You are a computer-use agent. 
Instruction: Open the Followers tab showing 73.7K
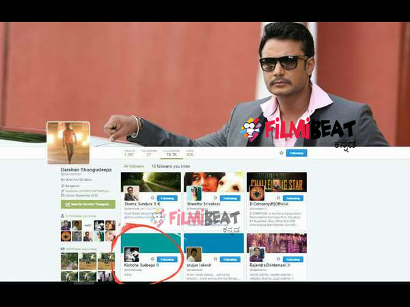(x=172, y=153)
